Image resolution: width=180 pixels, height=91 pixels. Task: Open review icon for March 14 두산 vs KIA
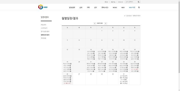94,55
